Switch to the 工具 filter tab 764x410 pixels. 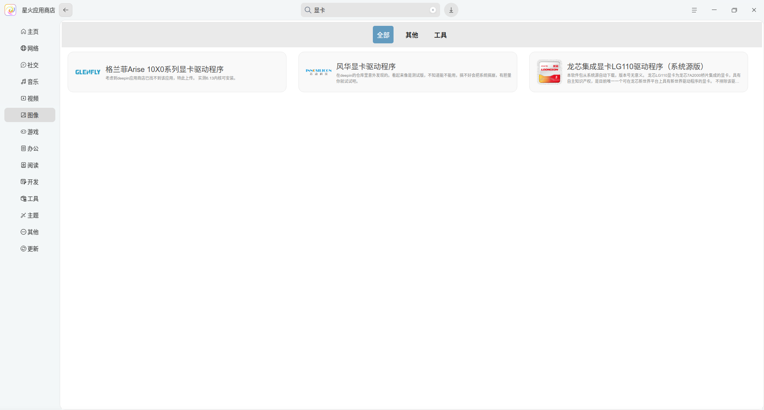coord(440,35)
